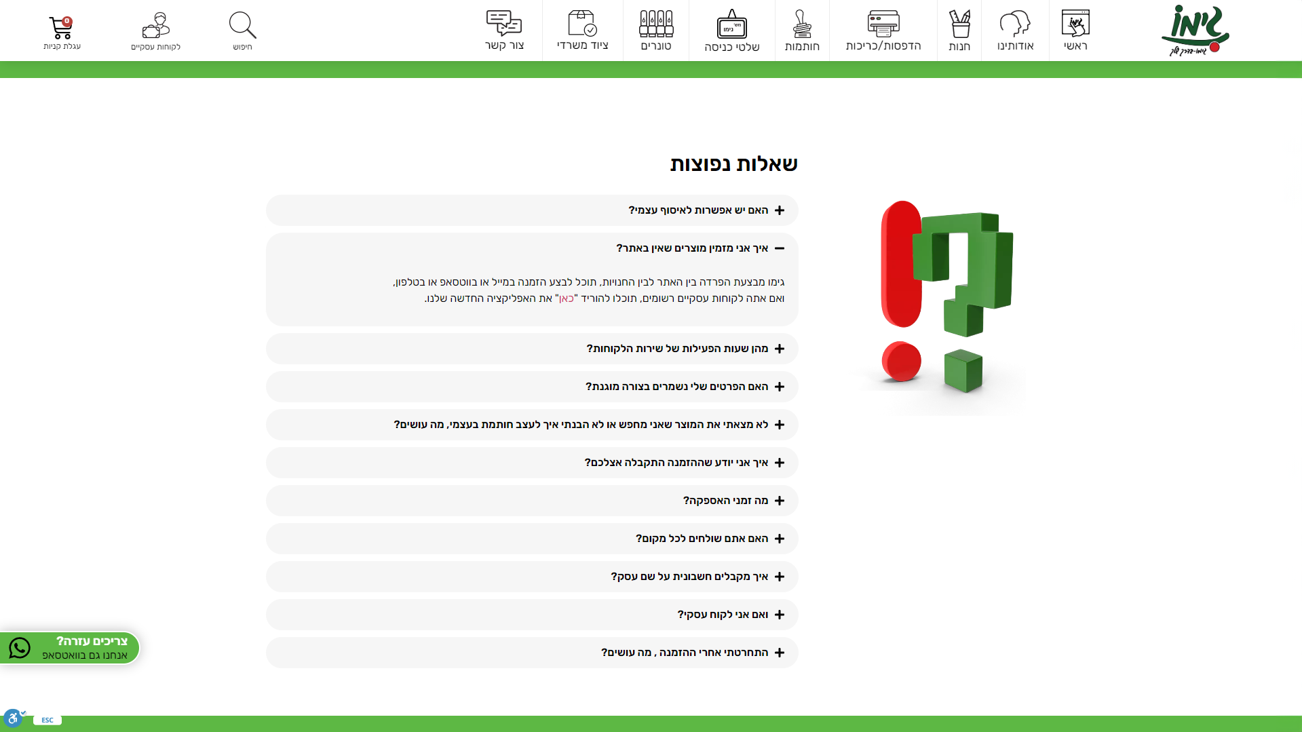The image size is (1302, 732).
Task: Expand question ואם אני לקוח עסקי
Action: 532,615
